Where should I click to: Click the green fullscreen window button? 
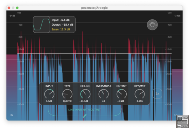tap(17, 8)
